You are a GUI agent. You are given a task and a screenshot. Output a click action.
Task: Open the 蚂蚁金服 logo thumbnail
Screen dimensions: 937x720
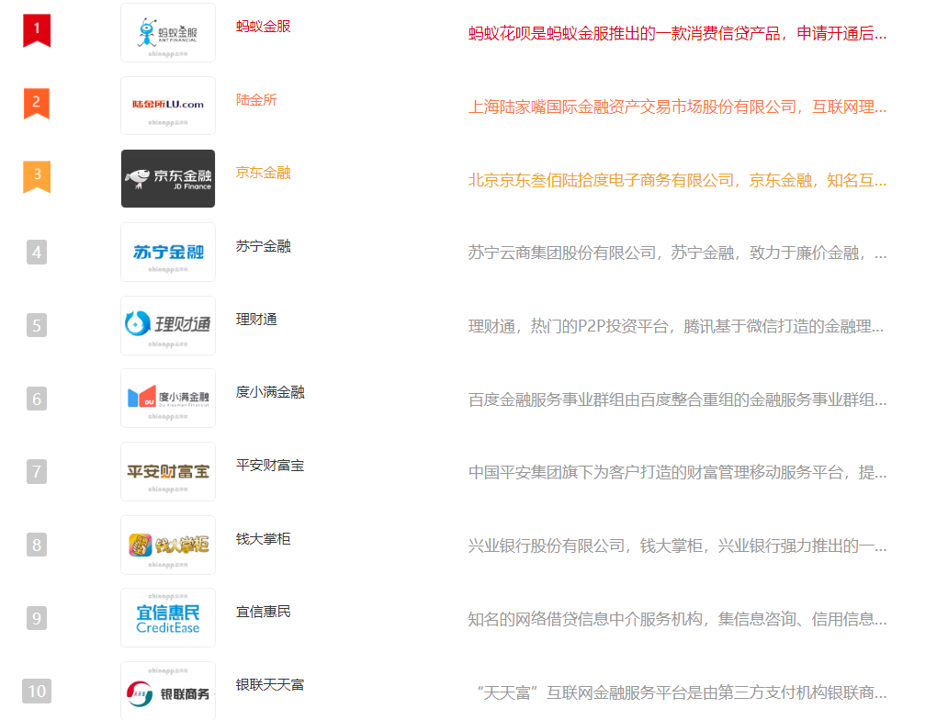click(168, 32)
